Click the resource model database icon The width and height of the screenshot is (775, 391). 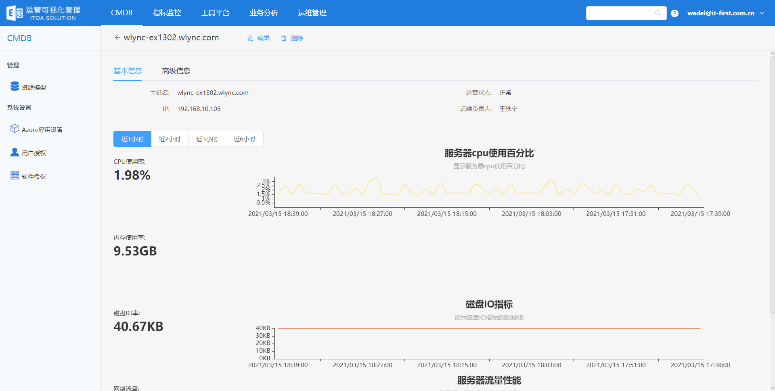click(15, 86)
